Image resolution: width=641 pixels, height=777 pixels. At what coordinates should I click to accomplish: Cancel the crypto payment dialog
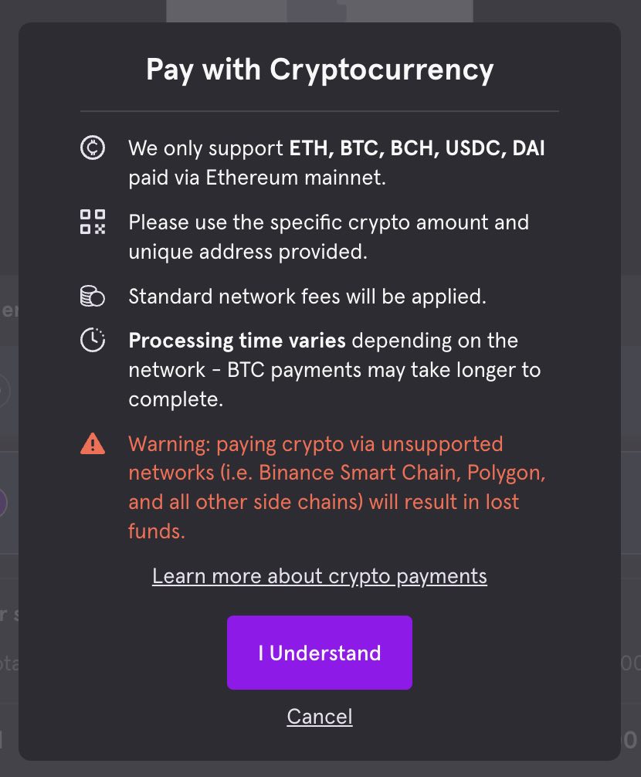tap(320, 717)
